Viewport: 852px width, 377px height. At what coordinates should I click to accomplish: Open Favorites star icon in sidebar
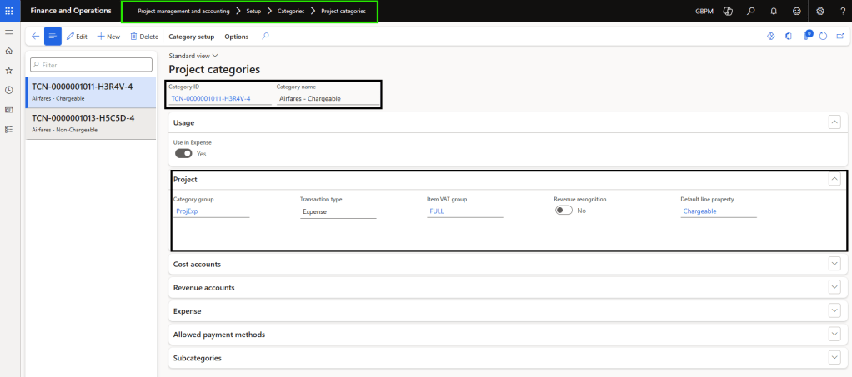[9, 71]
